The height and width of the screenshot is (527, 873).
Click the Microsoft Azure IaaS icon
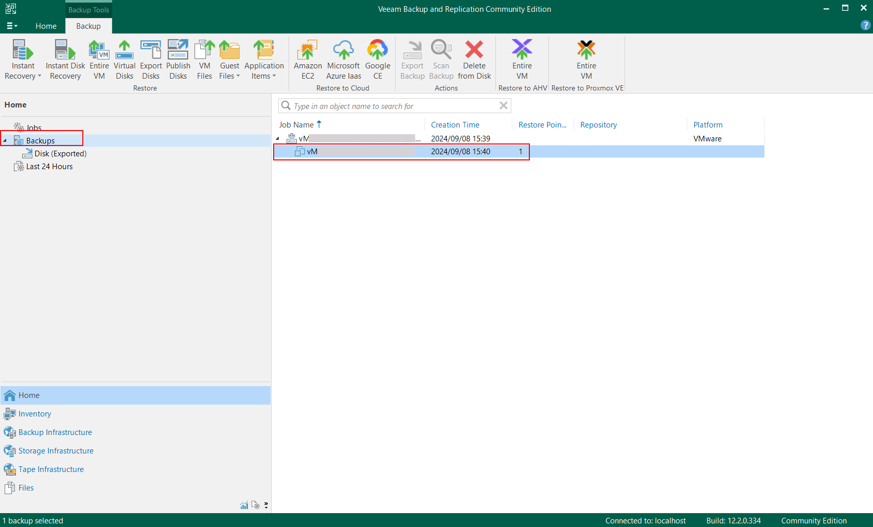coord(343,50)
